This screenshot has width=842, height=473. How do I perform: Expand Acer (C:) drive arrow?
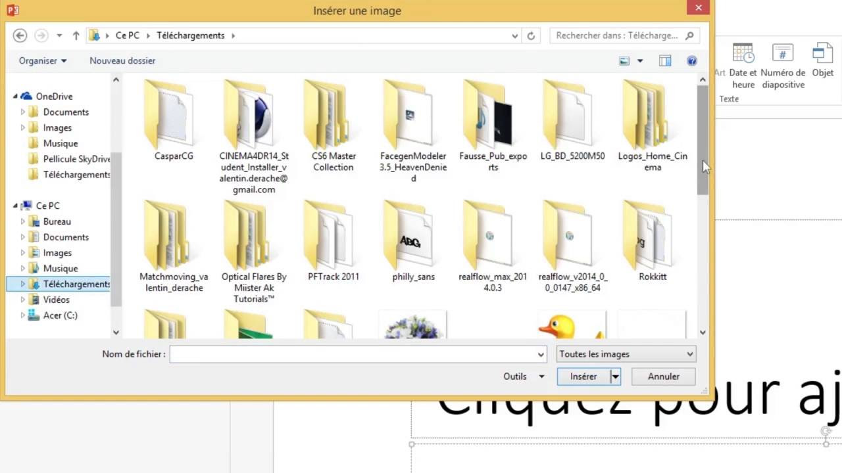pos(23,315)
